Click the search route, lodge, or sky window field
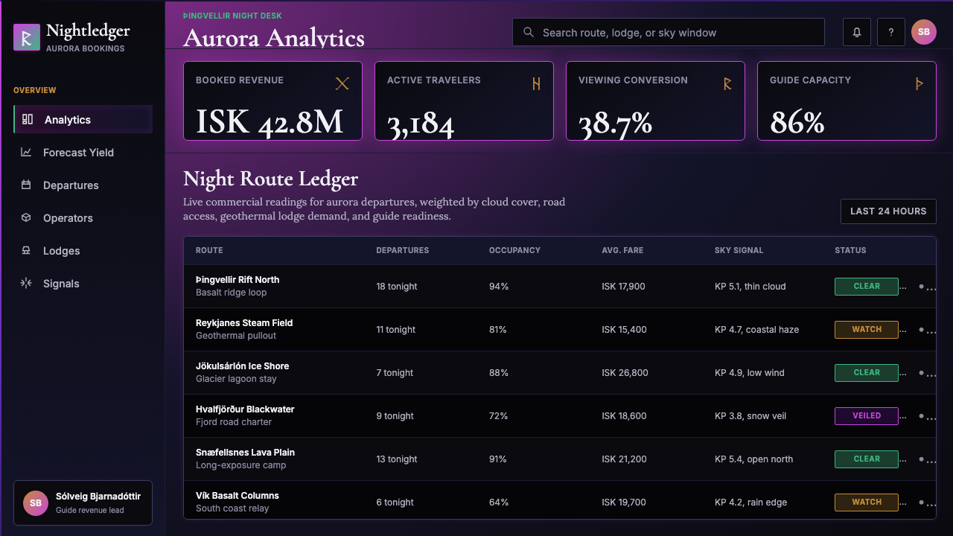 (669, 32)
